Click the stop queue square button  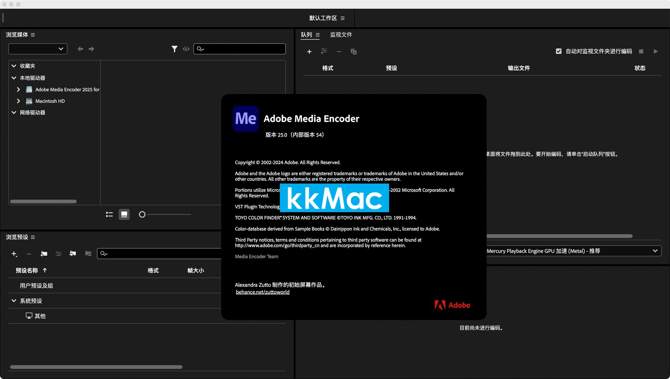[x=641, y=51]
